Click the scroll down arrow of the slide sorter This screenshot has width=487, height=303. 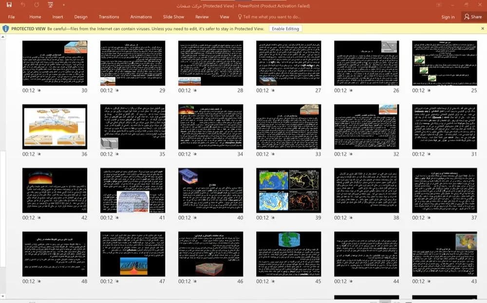coord(3,297)
